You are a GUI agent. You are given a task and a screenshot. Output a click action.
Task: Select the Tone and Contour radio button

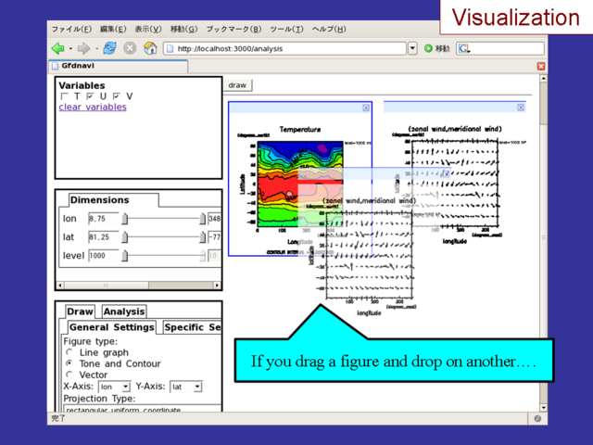pos(69,363)
